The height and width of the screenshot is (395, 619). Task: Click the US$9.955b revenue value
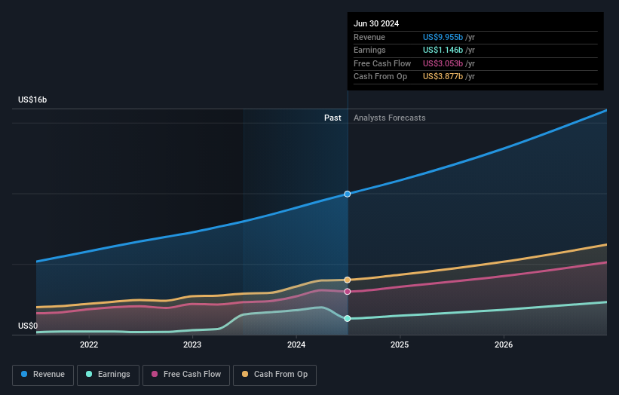443,37
